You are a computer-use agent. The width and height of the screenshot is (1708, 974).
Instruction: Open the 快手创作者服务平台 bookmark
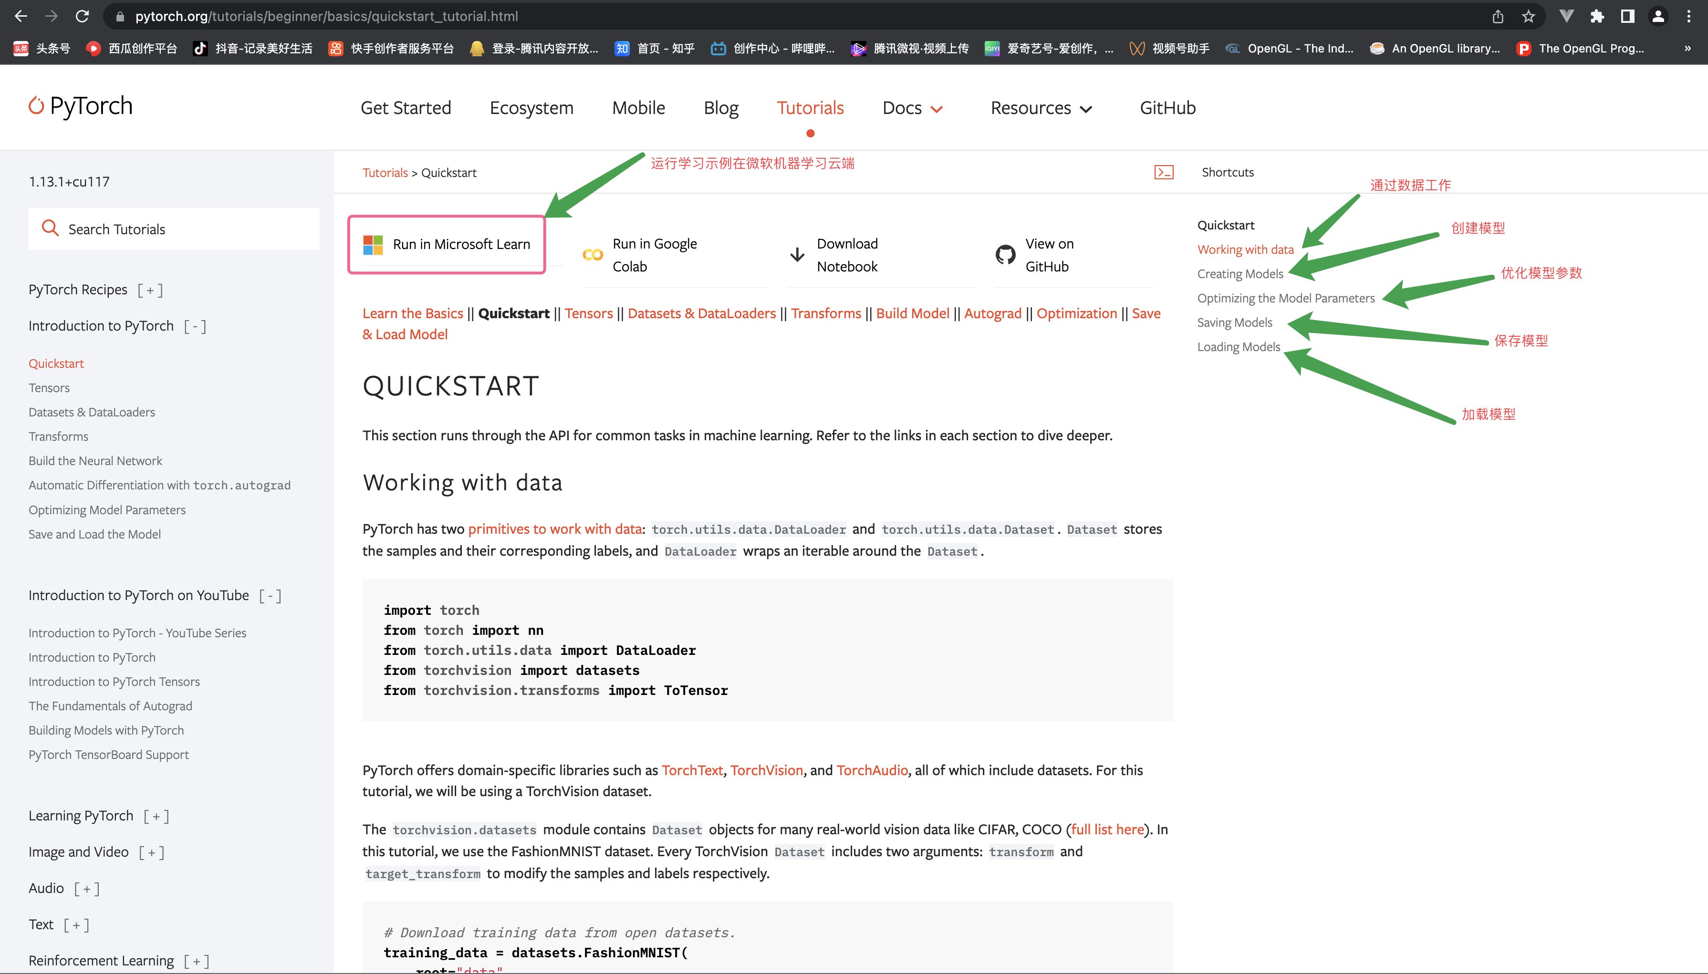click(391, 48)
